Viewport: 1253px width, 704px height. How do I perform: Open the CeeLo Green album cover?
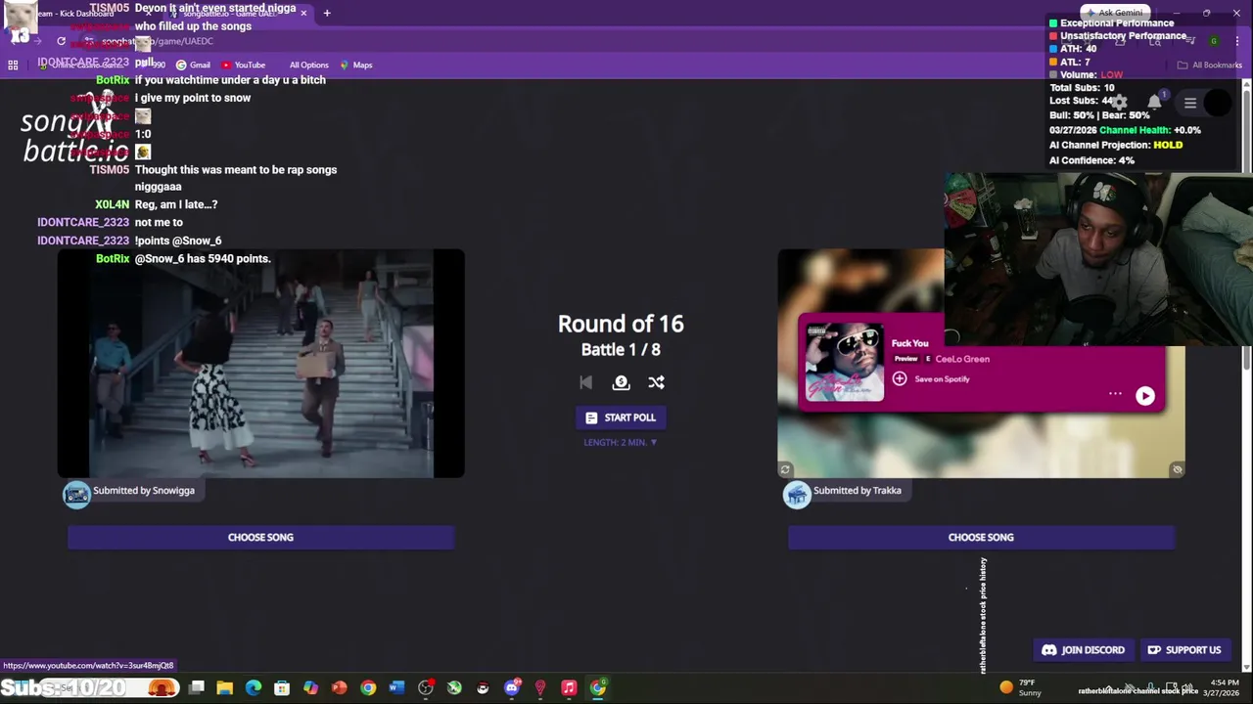coord(844,363)
